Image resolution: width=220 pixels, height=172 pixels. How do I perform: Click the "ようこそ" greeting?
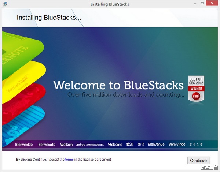[x=196, y=144]
